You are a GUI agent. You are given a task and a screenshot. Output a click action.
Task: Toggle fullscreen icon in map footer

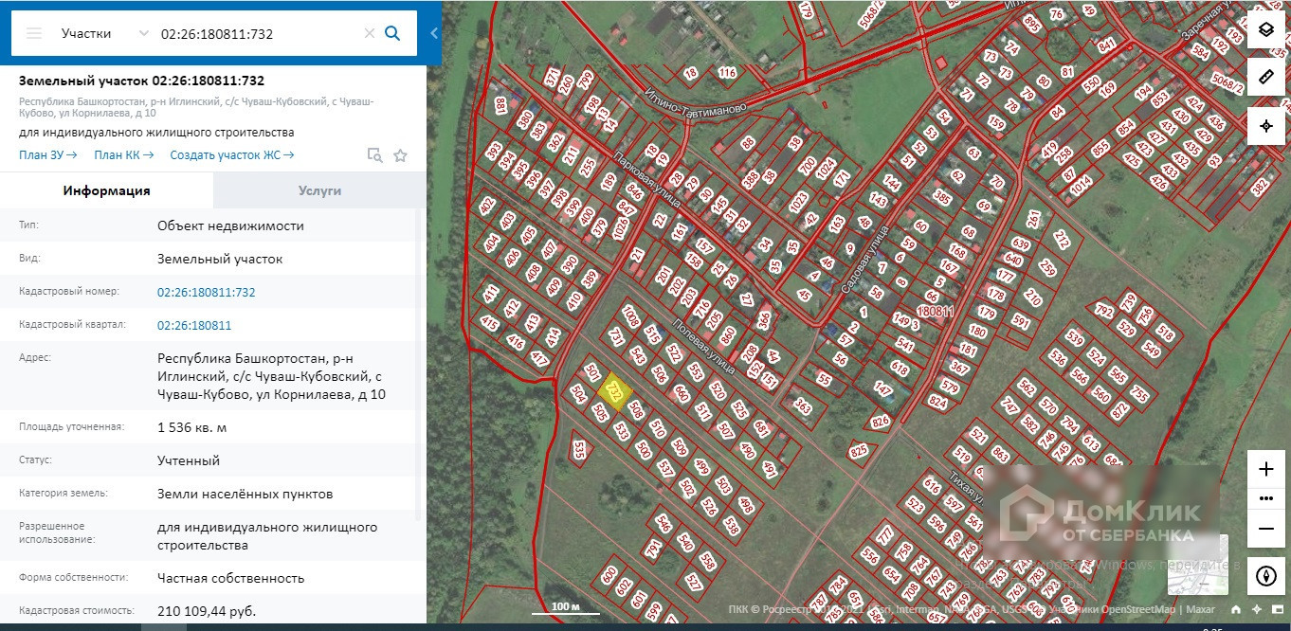click(1277, 609)
